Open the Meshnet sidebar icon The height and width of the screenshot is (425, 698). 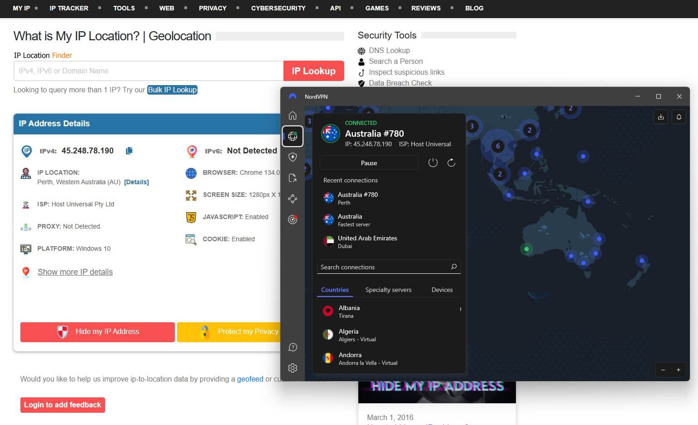[293, 199]
